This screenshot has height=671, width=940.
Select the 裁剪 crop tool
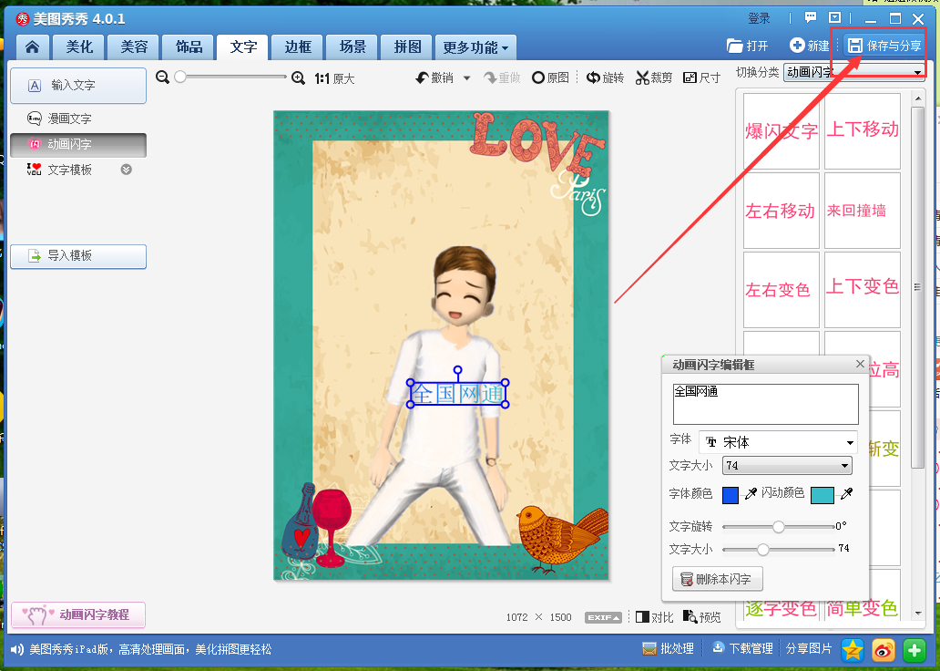click(x=654, y=78)
